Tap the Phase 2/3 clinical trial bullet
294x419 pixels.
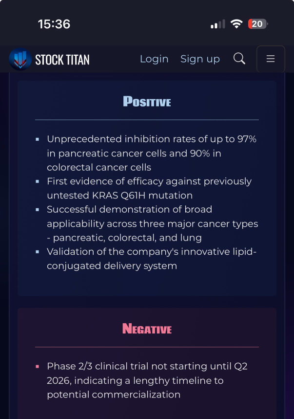tap(147, 380)
